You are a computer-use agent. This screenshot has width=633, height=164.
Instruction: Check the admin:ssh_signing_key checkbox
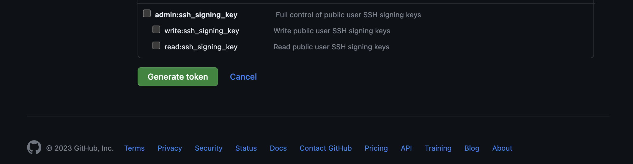(x=147, y=14)
